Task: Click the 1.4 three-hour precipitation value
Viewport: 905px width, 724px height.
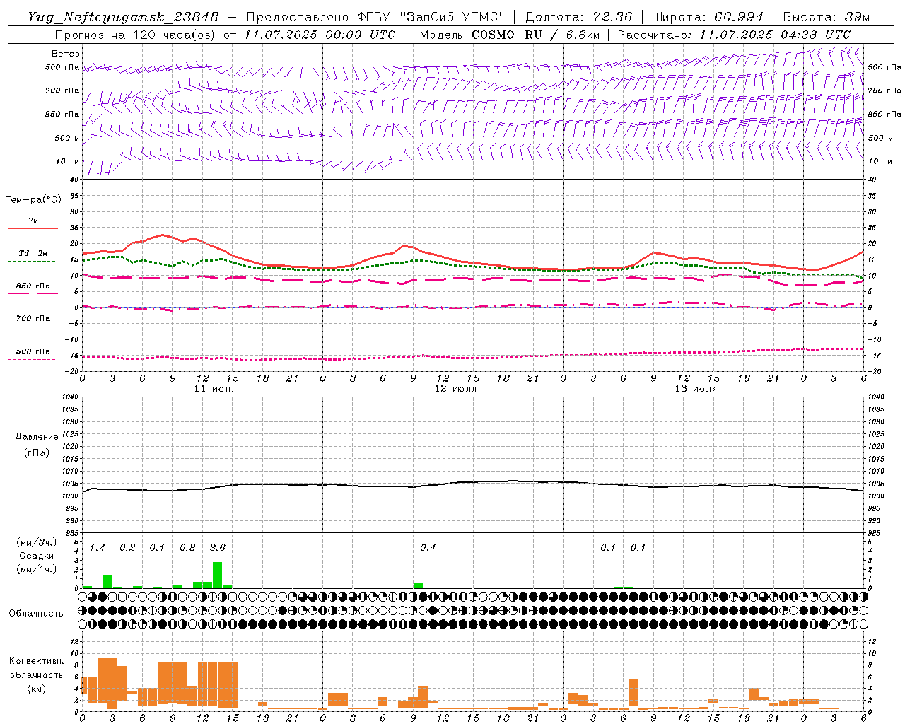Action: (97, 548)
